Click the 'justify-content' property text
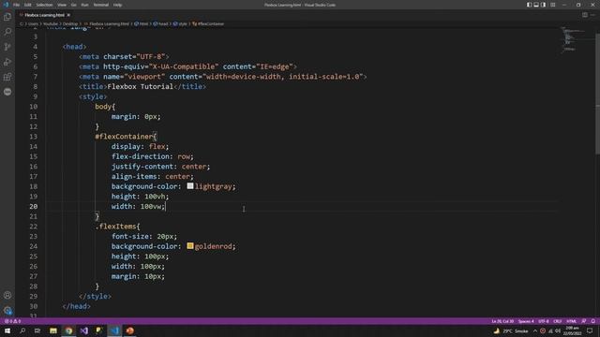 pyautogui.click(x=142, y=167)
